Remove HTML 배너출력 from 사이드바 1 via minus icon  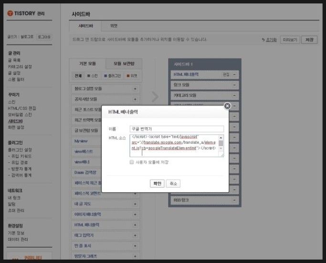(234, 74)
